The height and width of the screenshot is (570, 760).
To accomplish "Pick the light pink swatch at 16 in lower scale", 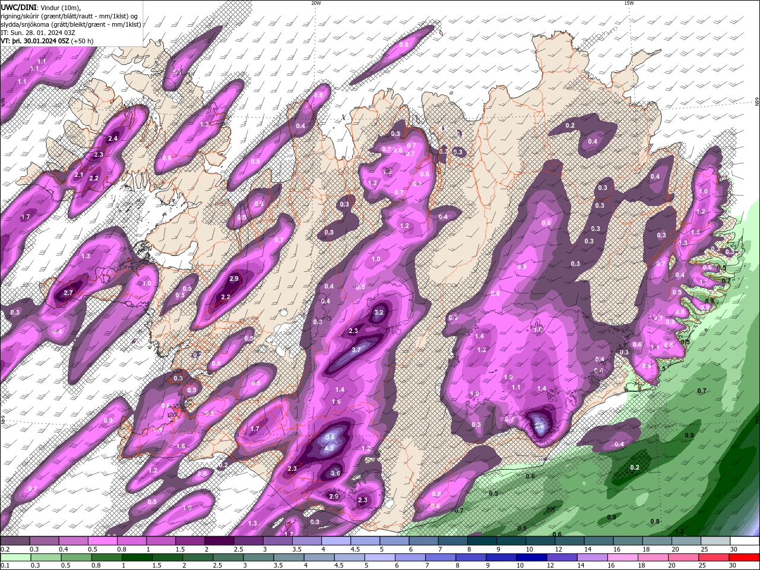I will pos(623,558).
